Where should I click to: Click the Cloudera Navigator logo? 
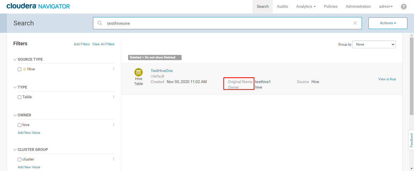(x=38, y=6)
